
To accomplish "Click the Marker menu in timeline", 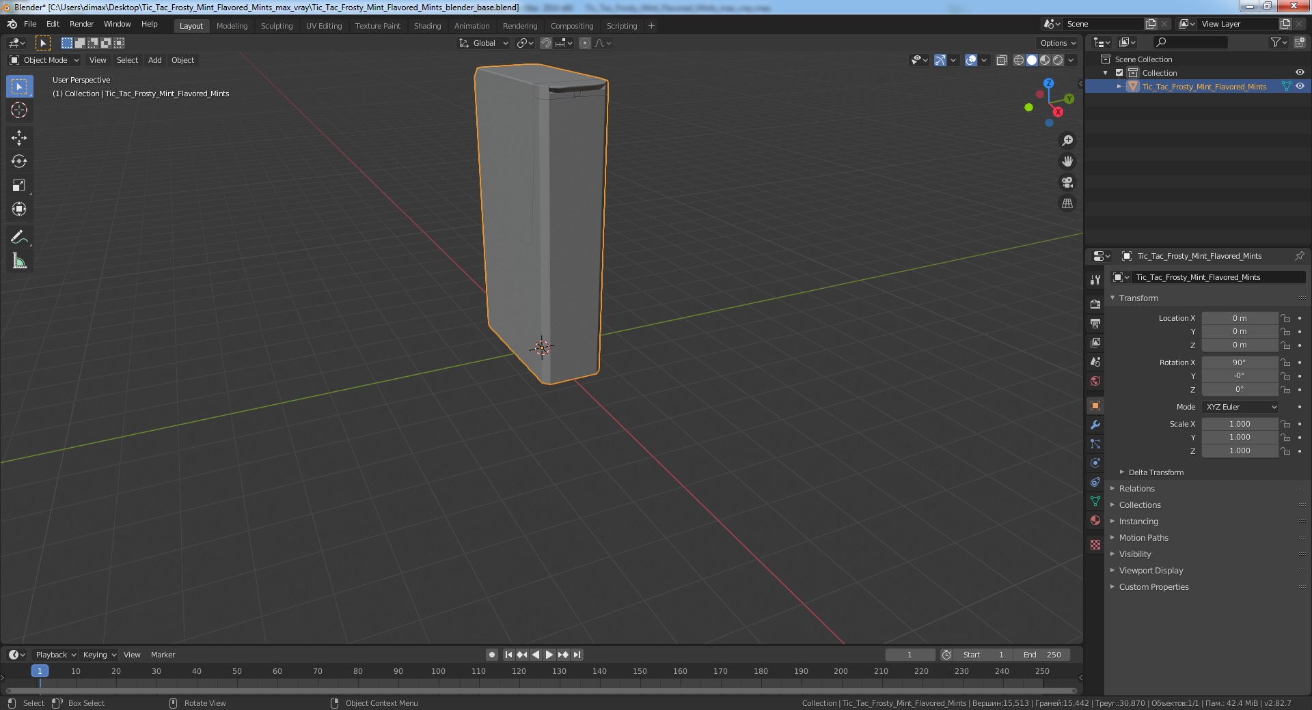I will [x=163, y=655].
